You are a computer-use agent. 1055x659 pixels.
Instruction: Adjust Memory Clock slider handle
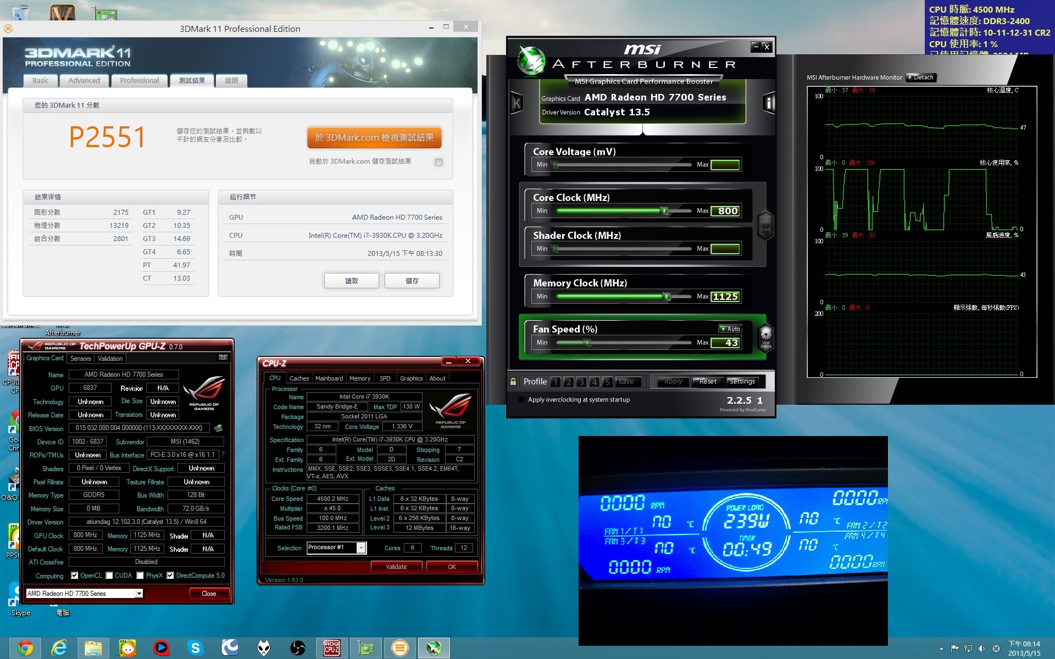click(x=667, y=297)
